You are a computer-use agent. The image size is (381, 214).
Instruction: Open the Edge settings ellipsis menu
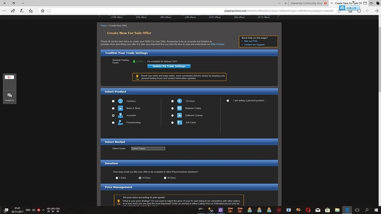point(4,10)
